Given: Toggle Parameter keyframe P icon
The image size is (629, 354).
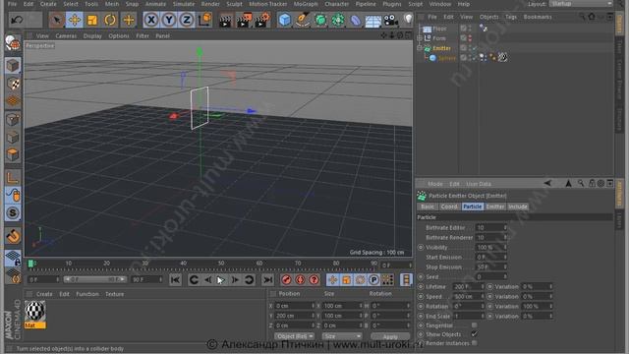Looking at the screenshot, I should pos(373,279).
